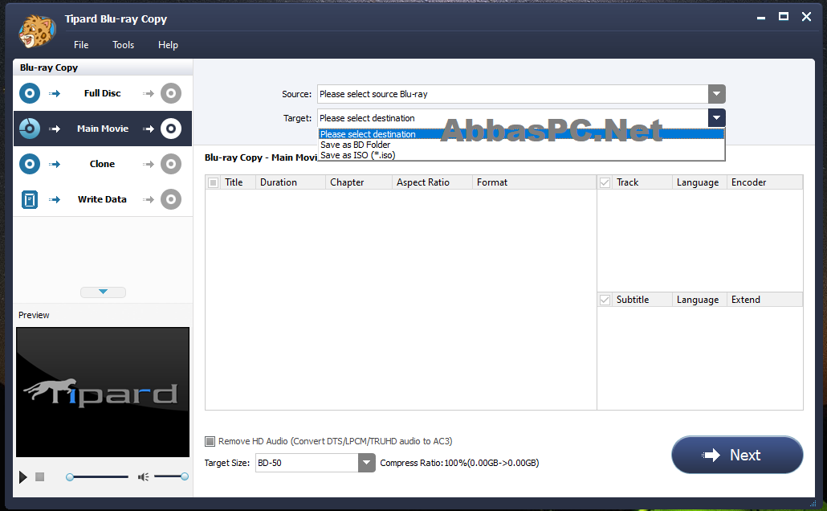Screen dimensions: 827x511
Task: Click the Clone target disc icon
Action: pos(171,164)
